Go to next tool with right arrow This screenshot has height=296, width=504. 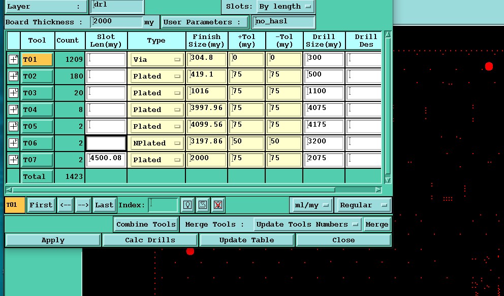click(83, 205)
